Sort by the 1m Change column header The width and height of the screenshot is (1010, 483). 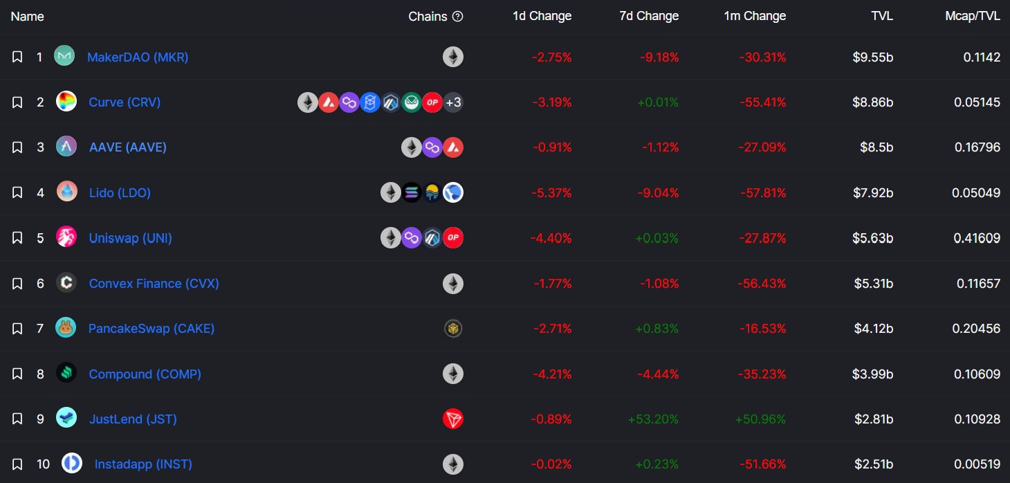755,16
